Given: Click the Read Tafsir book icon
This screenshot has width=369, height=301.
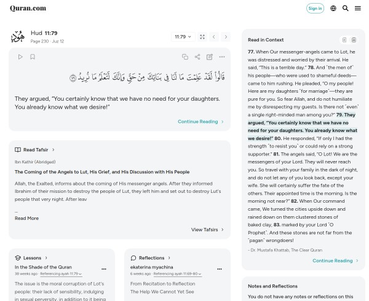Looking at the screenshot, I should [18, 150].
